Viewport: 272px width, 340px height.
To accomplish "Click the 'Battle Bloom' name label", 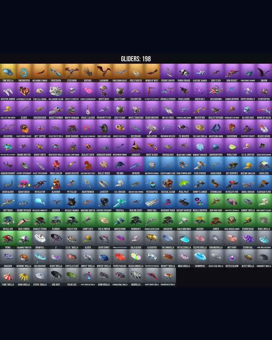I will 232,266.
